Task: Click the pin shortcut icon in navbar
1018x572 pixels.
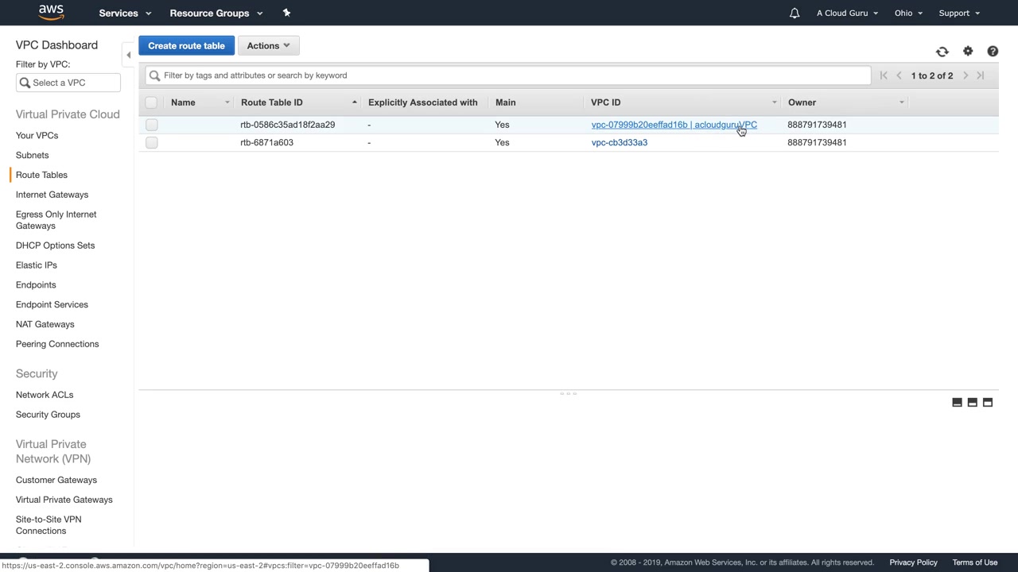Action: [286, 13]
